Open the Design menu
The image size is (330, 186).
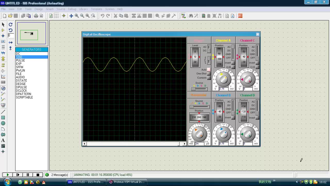(39, 9)
